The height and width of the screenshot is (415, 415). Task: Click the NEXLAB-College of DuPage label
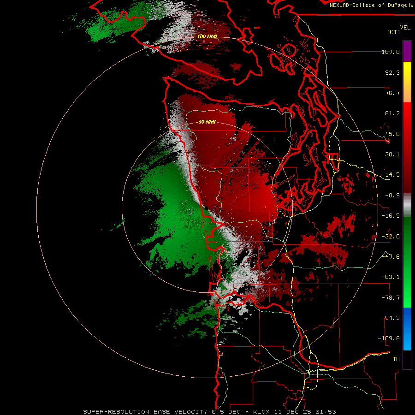coord(368,5)
